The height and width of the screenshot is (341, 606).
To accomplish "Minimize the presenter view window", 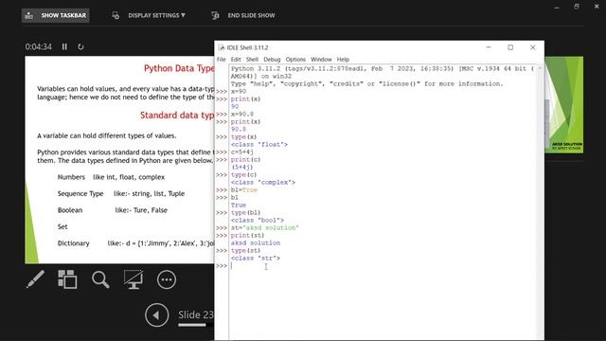I will click(557, 7).
